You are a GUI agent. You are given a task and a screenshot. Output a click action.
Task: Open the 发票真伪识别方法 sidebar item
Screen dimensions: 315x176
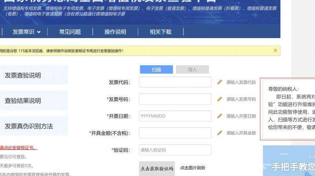click(x=34, y=126)
